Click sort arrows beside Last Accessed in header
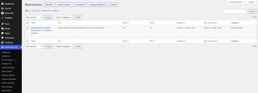The height and width of the screenshot is (93, 258). pos(217,23)
